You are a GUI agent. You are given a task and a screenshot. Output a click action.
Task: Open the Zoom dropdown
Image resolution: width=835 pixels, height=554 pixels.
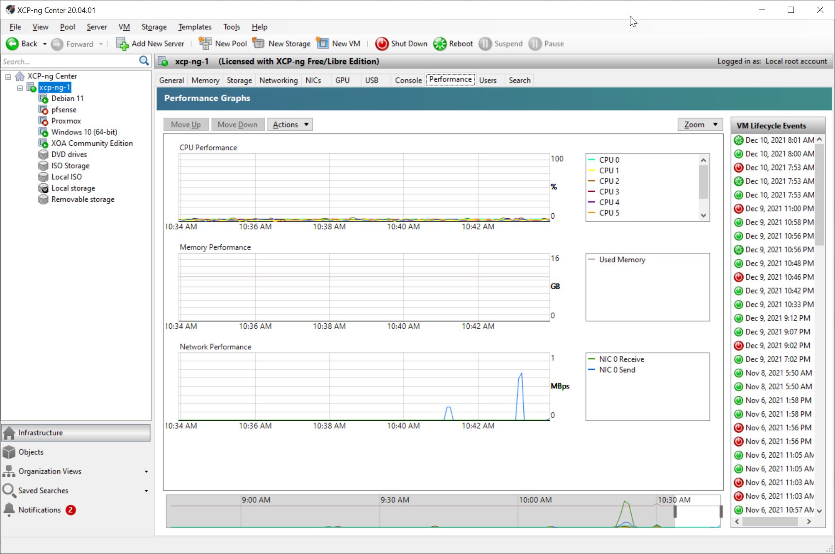pyautogui.click(x=700, y=124)
